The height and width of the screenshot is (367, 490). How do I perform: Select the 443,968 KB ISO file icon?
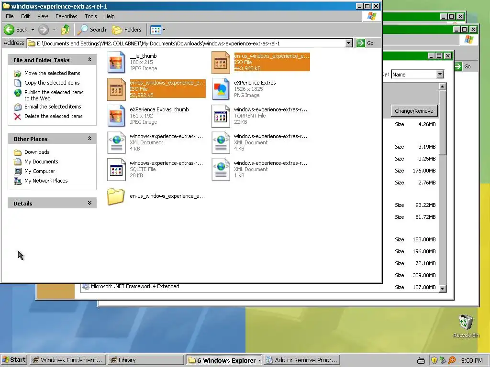point(221,63)
